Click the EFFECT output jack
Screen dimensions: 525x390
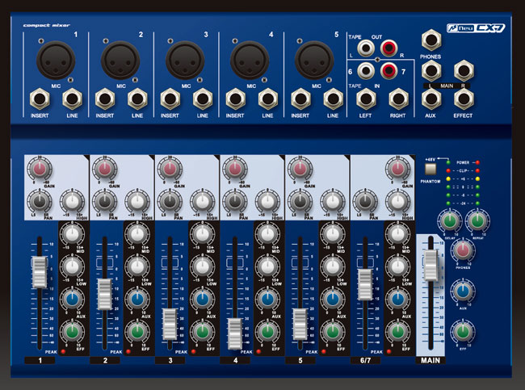[464, 100]
